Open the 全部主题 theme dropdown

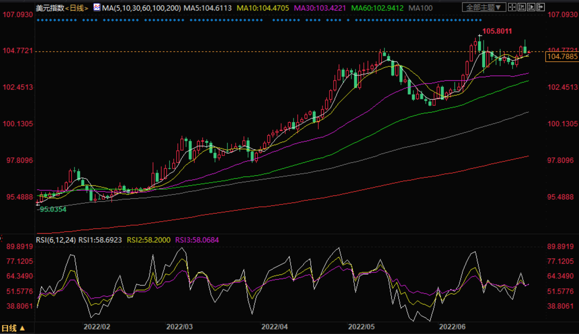[484, 7]
